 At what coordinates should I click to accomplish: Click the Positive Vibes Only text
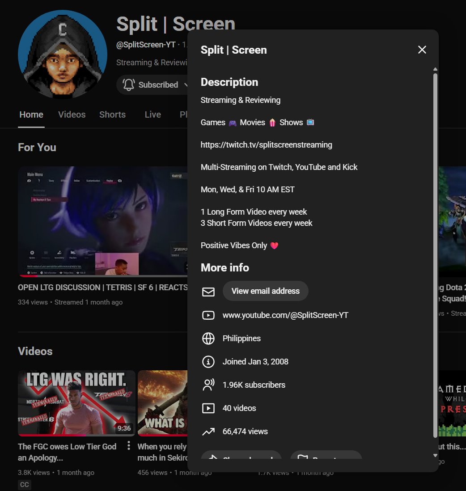233,245
